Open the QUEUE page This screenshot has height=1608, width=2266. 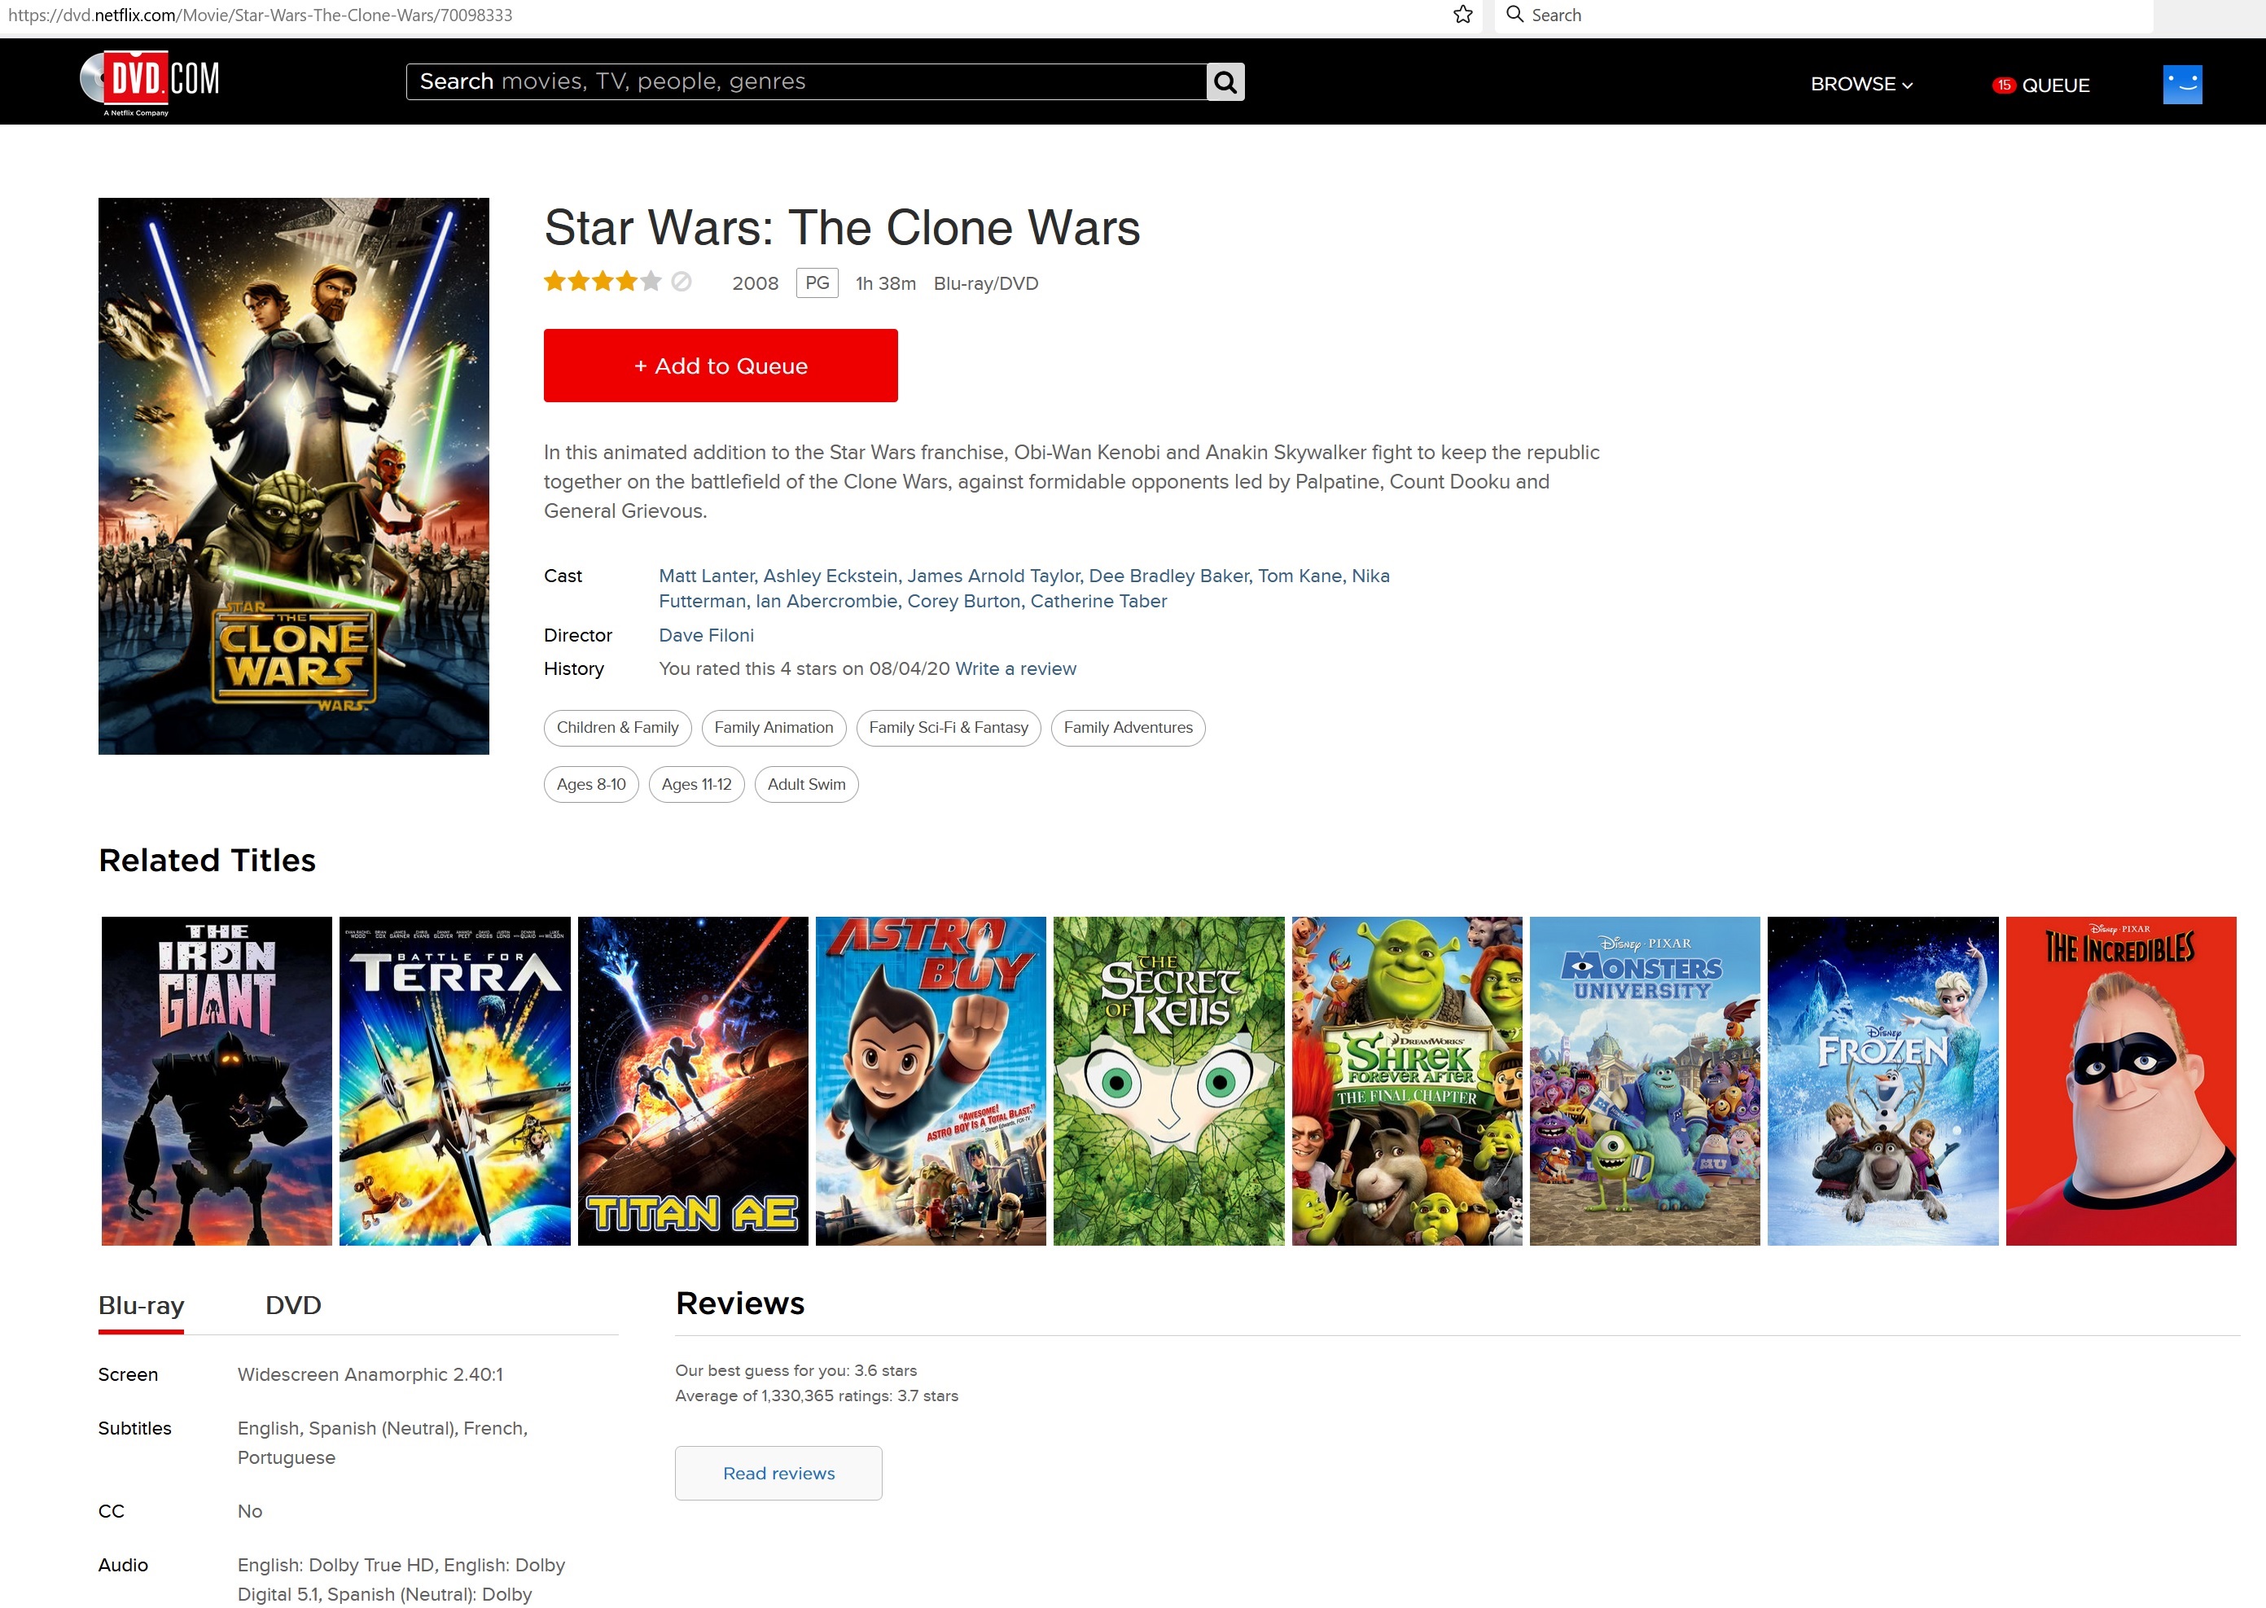point(2055,85)
